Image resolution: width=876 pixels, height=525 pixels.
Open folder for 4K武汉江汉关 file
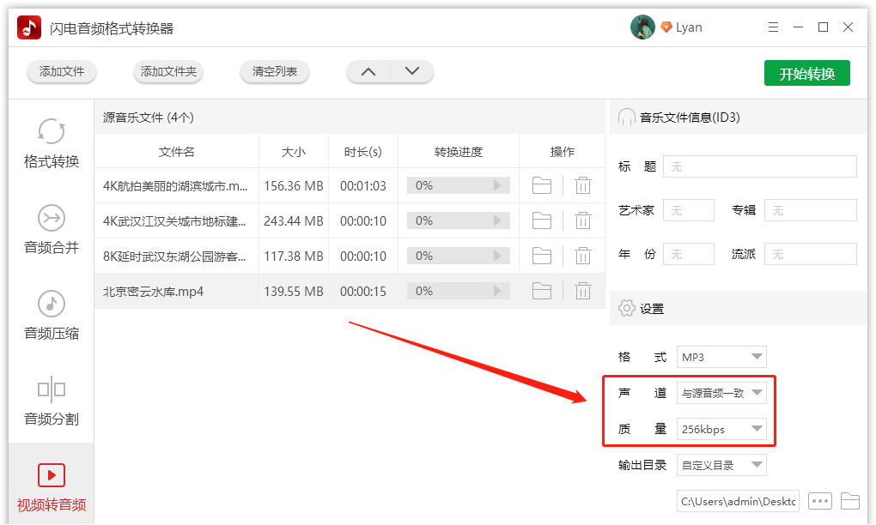click(x=541, y=221)
